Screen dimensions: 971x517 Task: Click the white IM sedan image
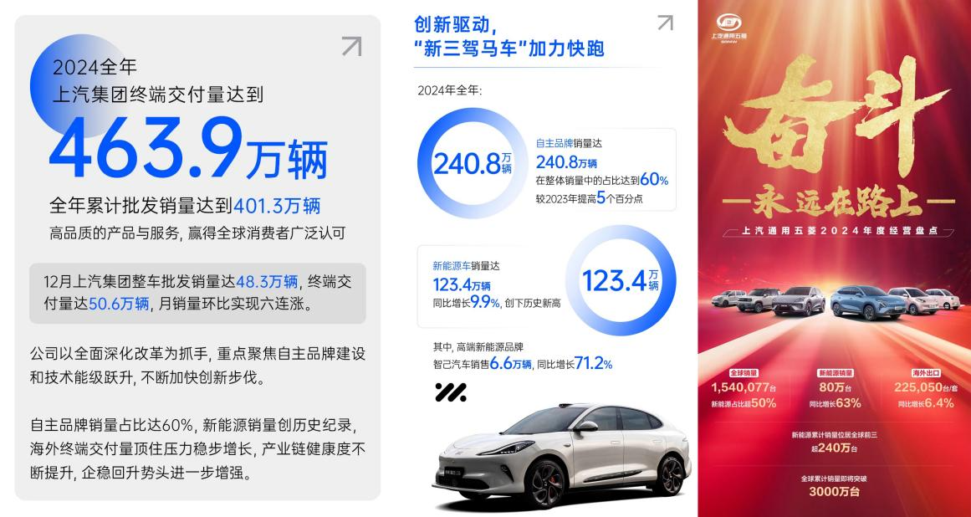(x=561, y=452)
